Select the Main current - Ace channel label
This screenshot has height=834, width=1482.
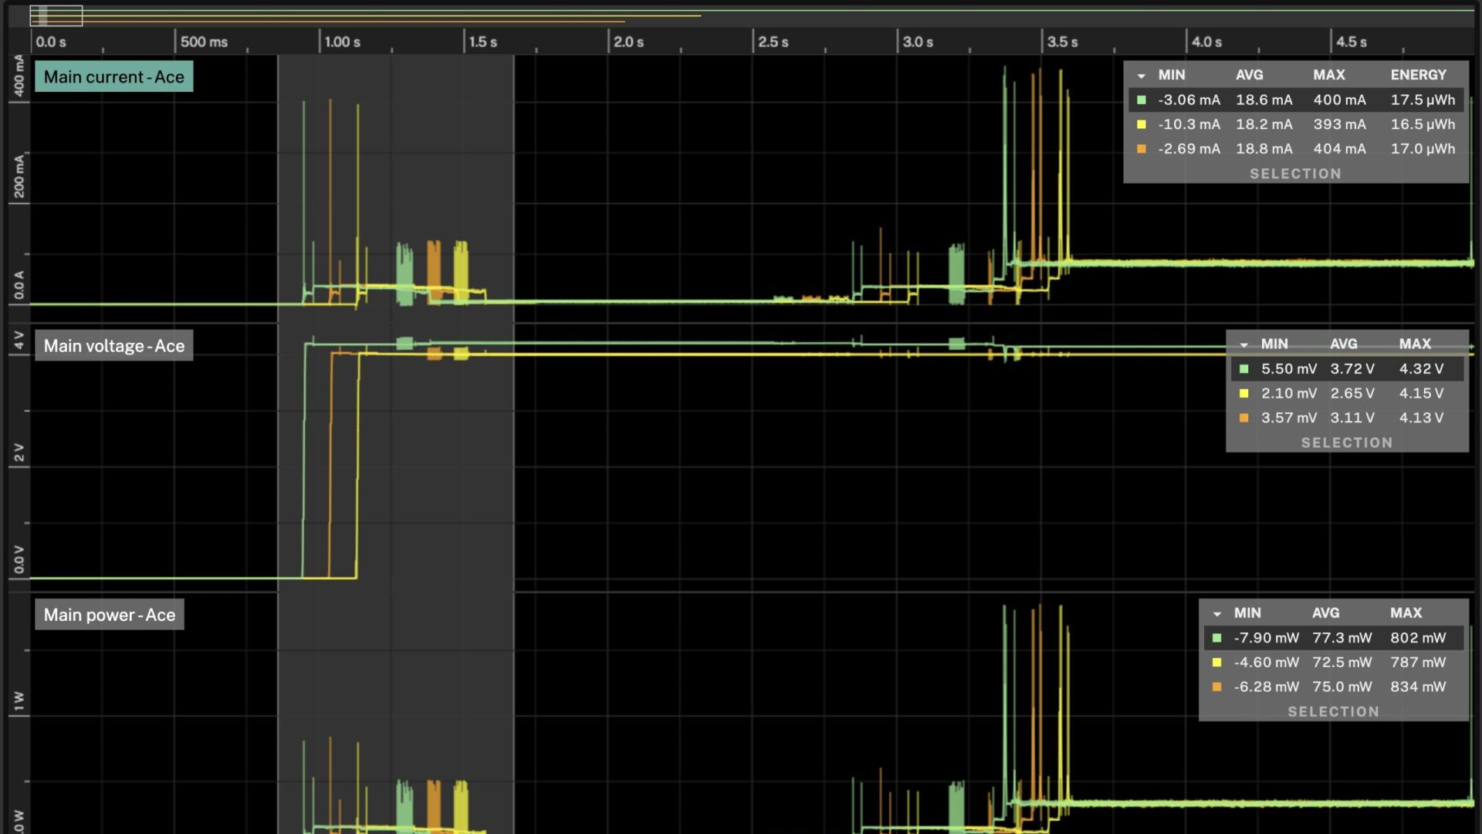(x=113, y=77)
